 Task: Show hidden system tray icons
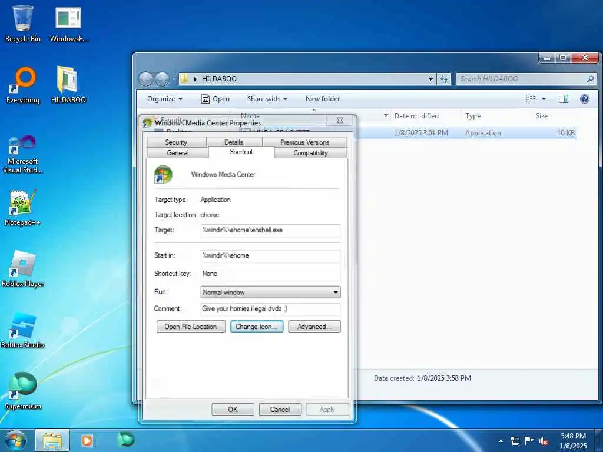tap(501, 441)
